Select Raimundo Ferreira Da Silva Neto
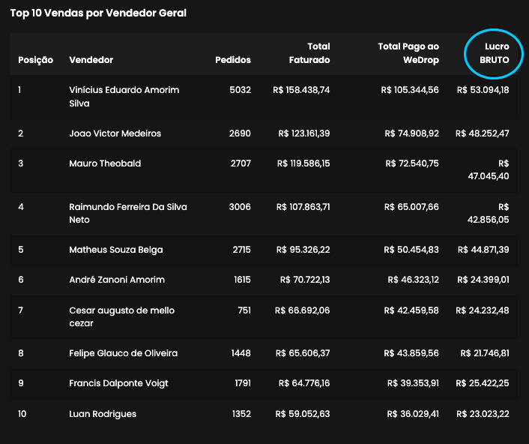The height and width of the screenshot is (444, 529). [127, 213]
